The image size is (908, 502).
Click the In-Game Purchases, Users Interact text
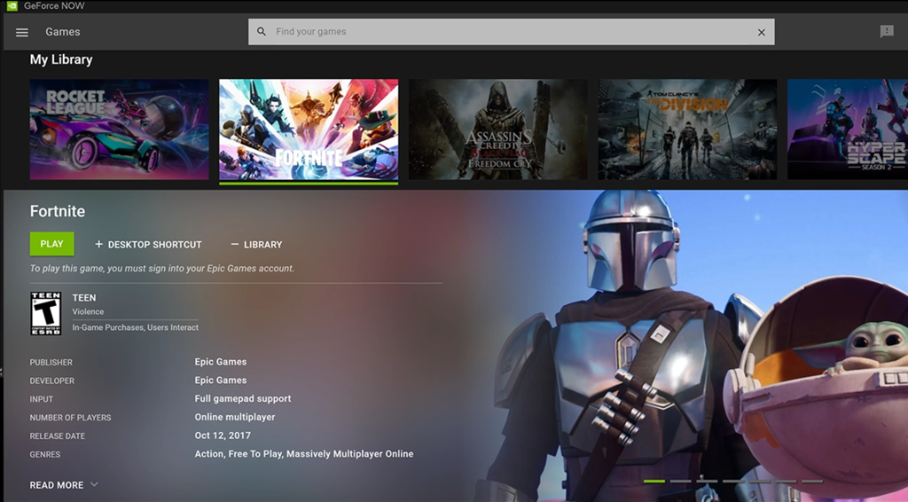pyautogui.click(x=135, y=327)
